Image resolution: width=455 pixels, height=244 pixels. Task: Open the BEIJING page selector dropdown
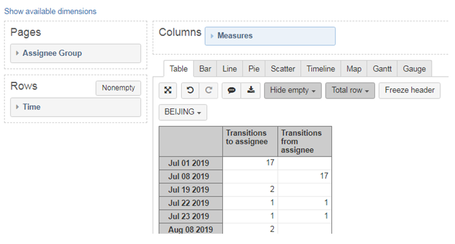click(183, 112)
